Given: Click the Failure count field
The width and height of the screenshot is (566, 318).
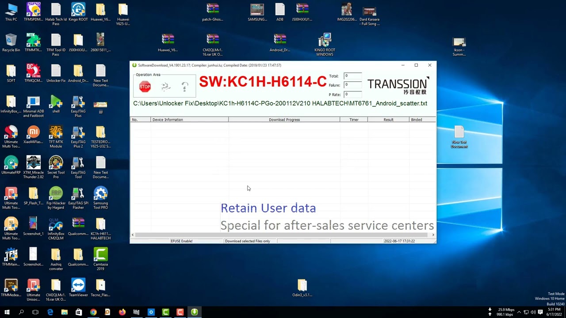Looking at the screenshot, I should point(353,85).
